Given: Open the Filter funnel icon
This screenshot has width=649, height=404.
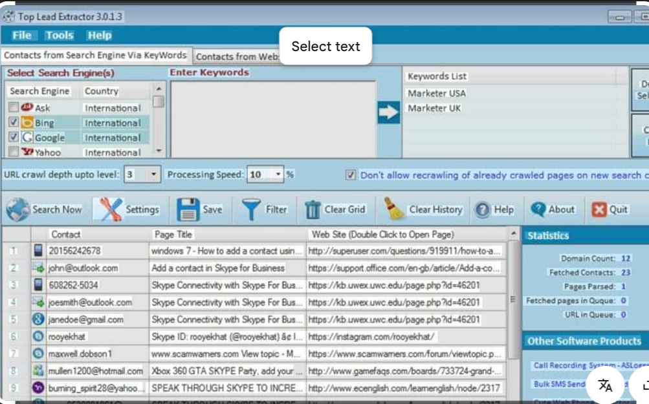Looking at the screenshot, I should [x=252, y=208].
